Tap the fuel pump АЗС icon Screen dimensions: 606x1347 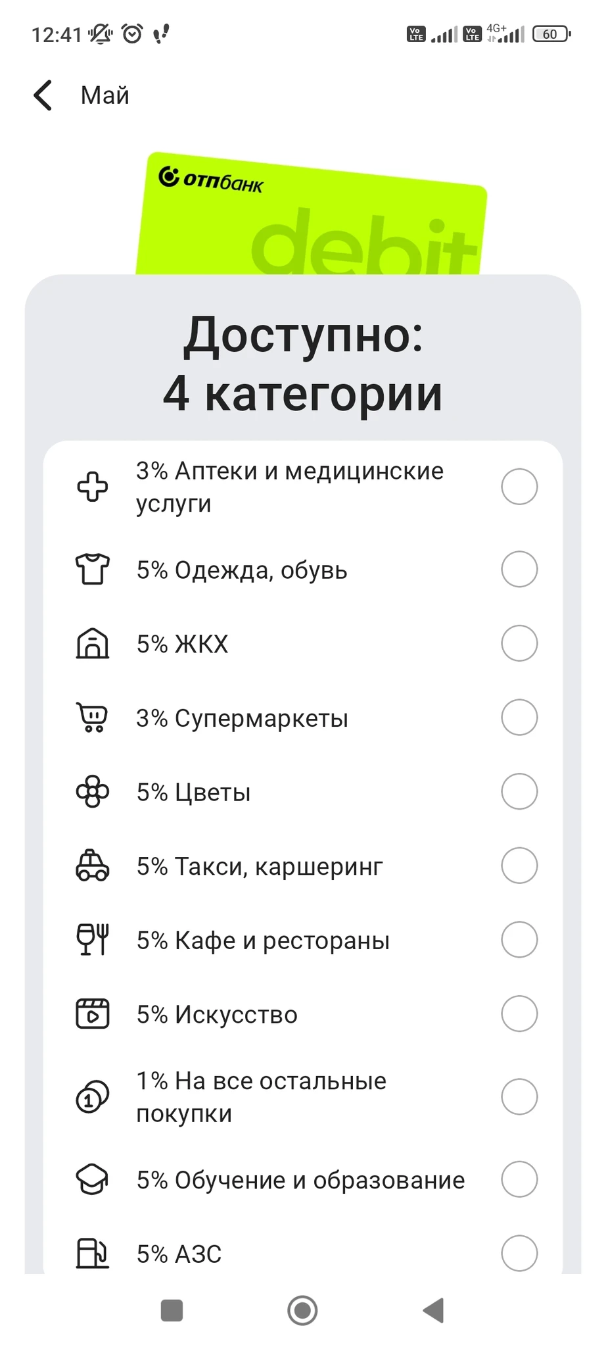[x=93, y=1253]
